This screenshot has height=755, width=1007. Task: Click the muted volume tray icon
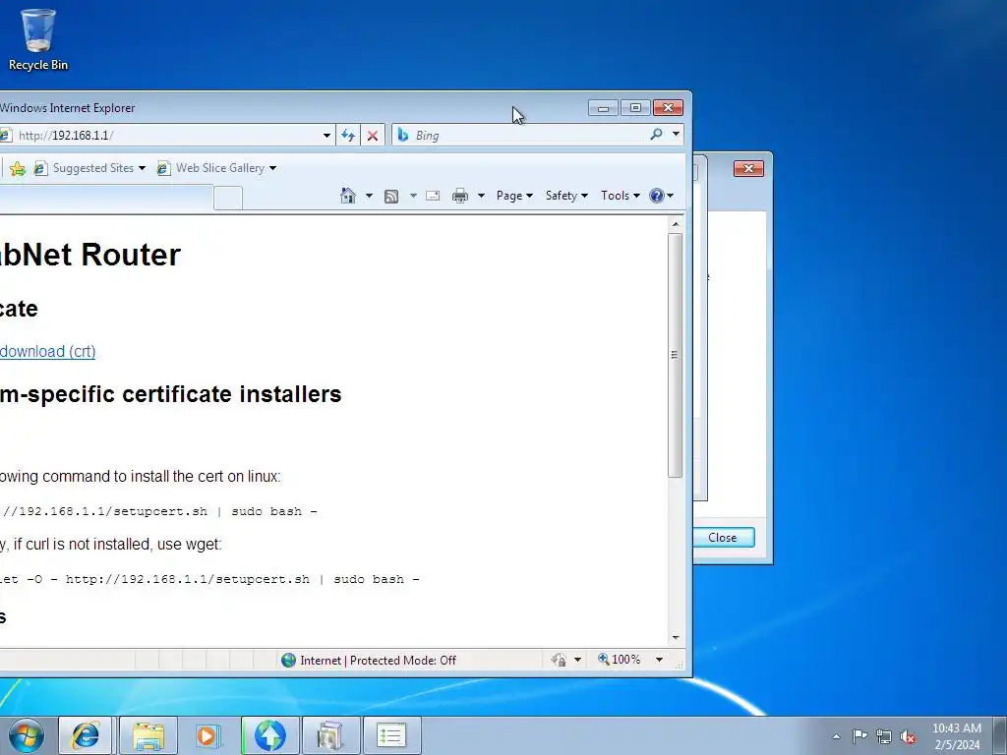click(x=908, y=737)
